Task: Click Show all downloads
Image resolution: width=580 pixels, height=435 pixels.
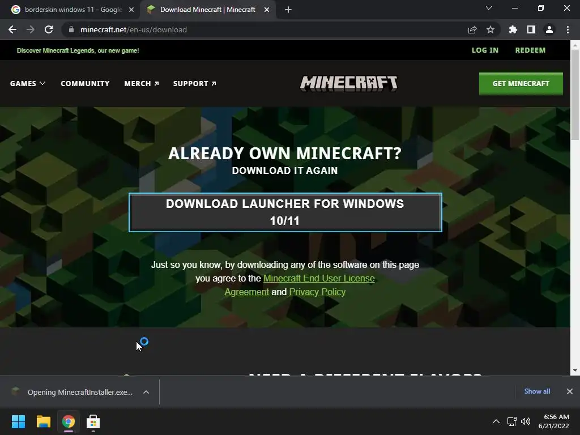Action: pyautogui.click(x=537, y=391)
